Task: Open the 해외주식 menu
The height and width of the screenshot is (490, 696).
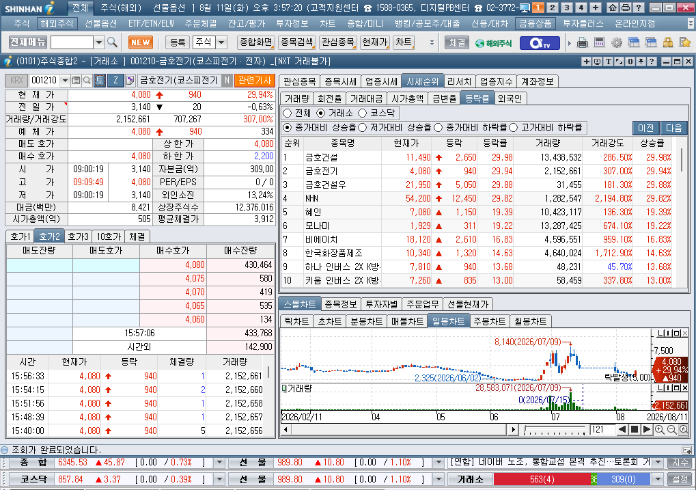Action: point(56,23)
